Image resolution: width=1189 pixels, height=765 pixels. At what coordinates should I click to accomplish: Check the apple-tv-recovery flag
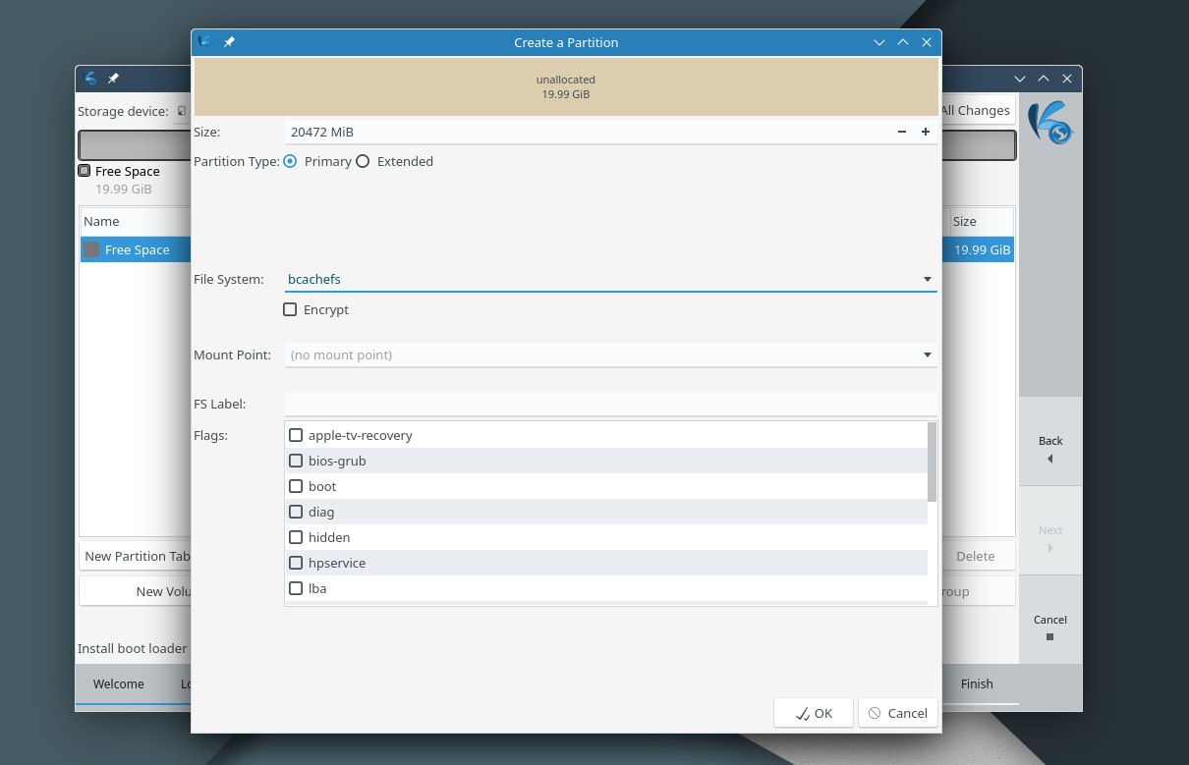coord(296,435)
